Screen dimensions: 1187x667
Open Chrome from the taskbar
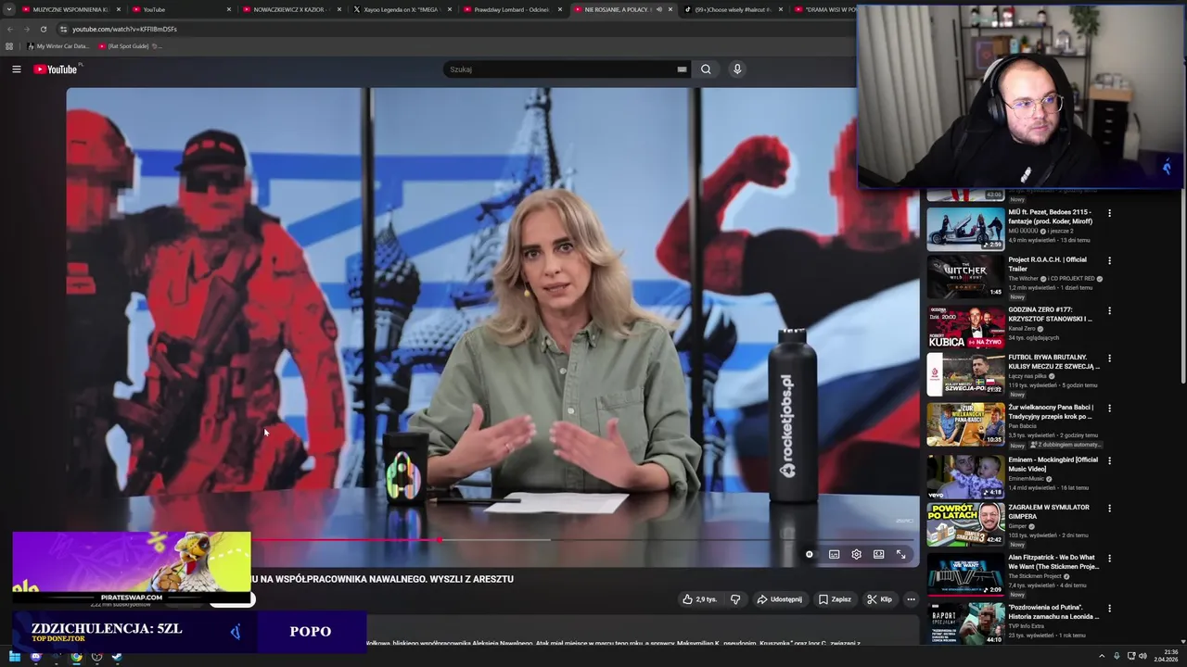pos(76,657)
